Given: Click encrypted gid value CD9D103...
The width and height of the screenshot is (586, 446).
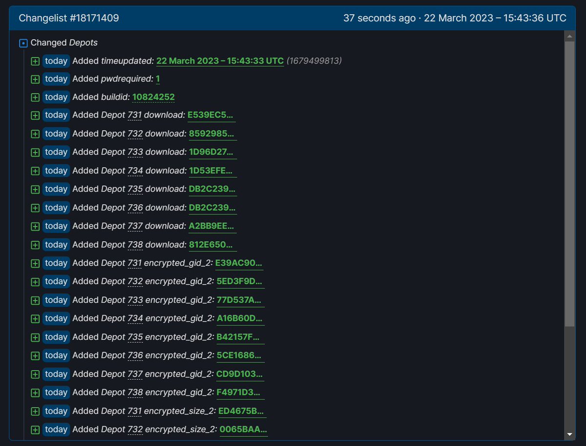Looking at the screenshot, I should [x=240, y=375].
